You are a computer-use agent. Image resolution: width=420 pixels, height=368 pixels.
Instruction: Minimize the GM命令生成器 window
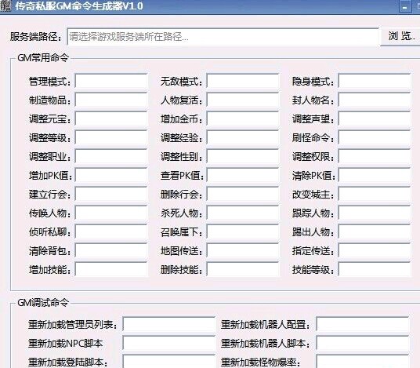point(405,6)
